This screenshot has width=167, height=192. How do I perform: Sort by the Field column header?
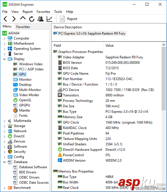pos(78,45)
